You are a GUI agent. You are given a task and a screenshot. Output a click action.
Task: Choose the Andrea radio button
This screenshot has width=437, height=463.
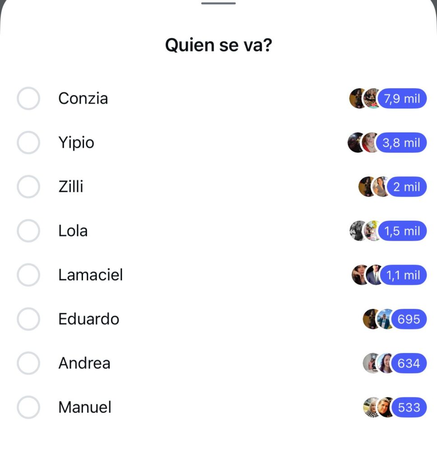(28, 363)
